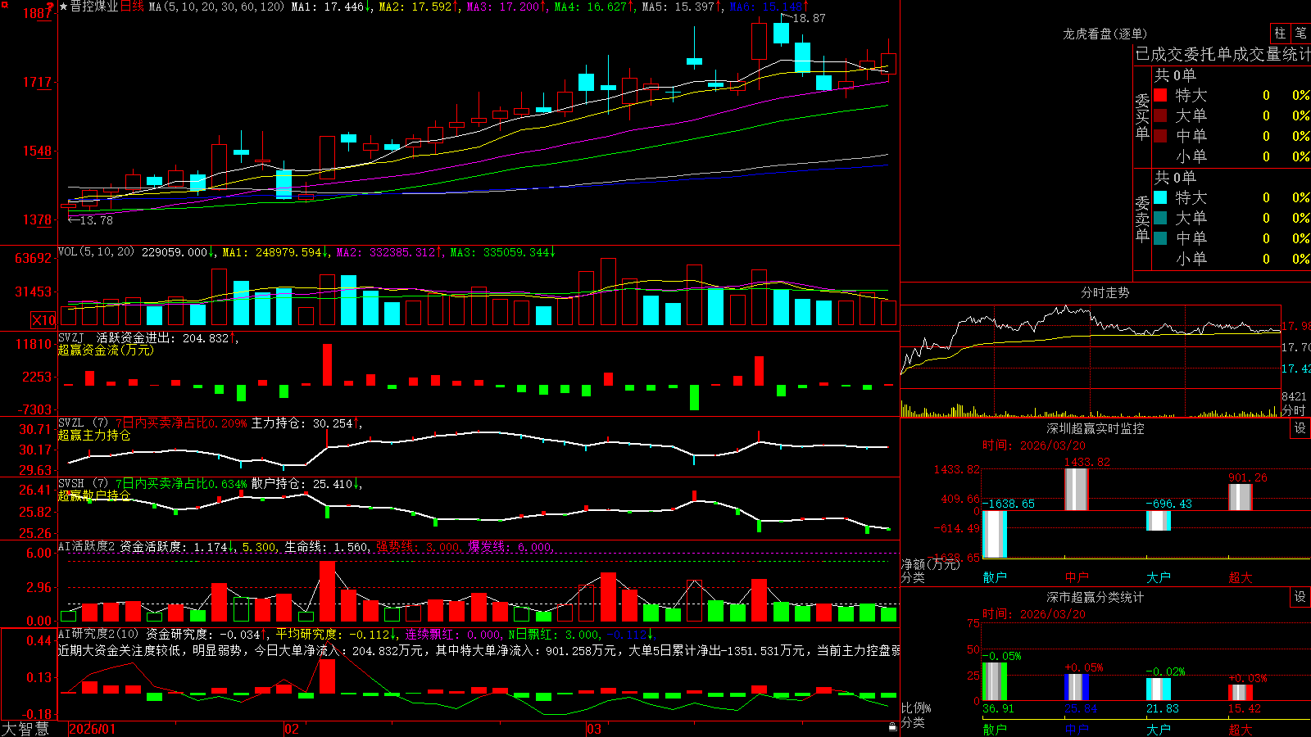Open the SVSH (7) indicator label
Screen dimensions: 1311x737
click(84, 484)
